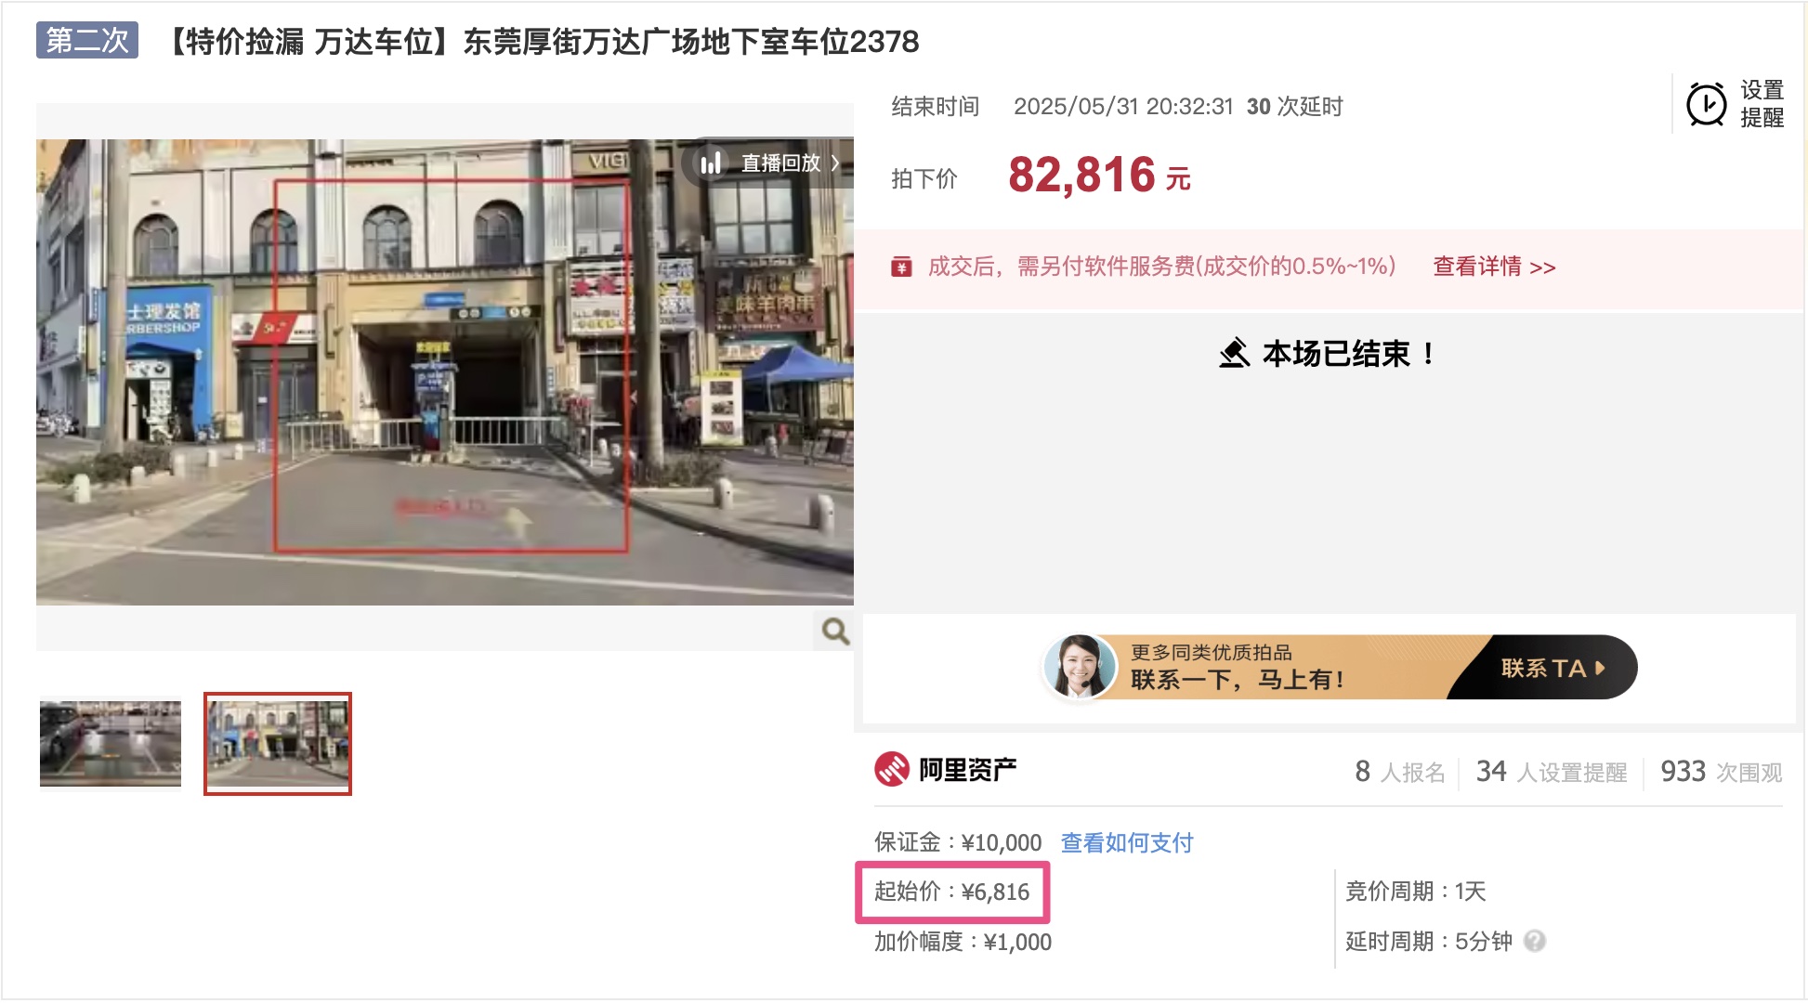The height and width of the screenshot is (1003, 1808).
Task: Click the auction title 东莞厚街万达广场地下室车位2378
Action: click(691, 42)
